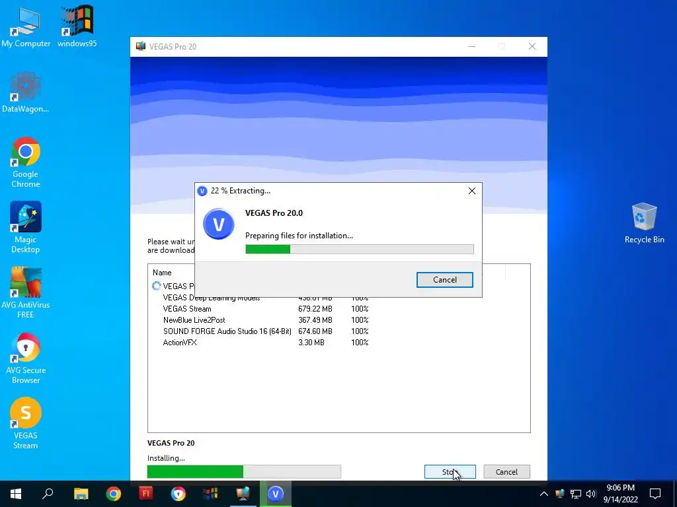Open the windows95 desktop shortcut
677x507 pixels.
click(x=77, y=26)
